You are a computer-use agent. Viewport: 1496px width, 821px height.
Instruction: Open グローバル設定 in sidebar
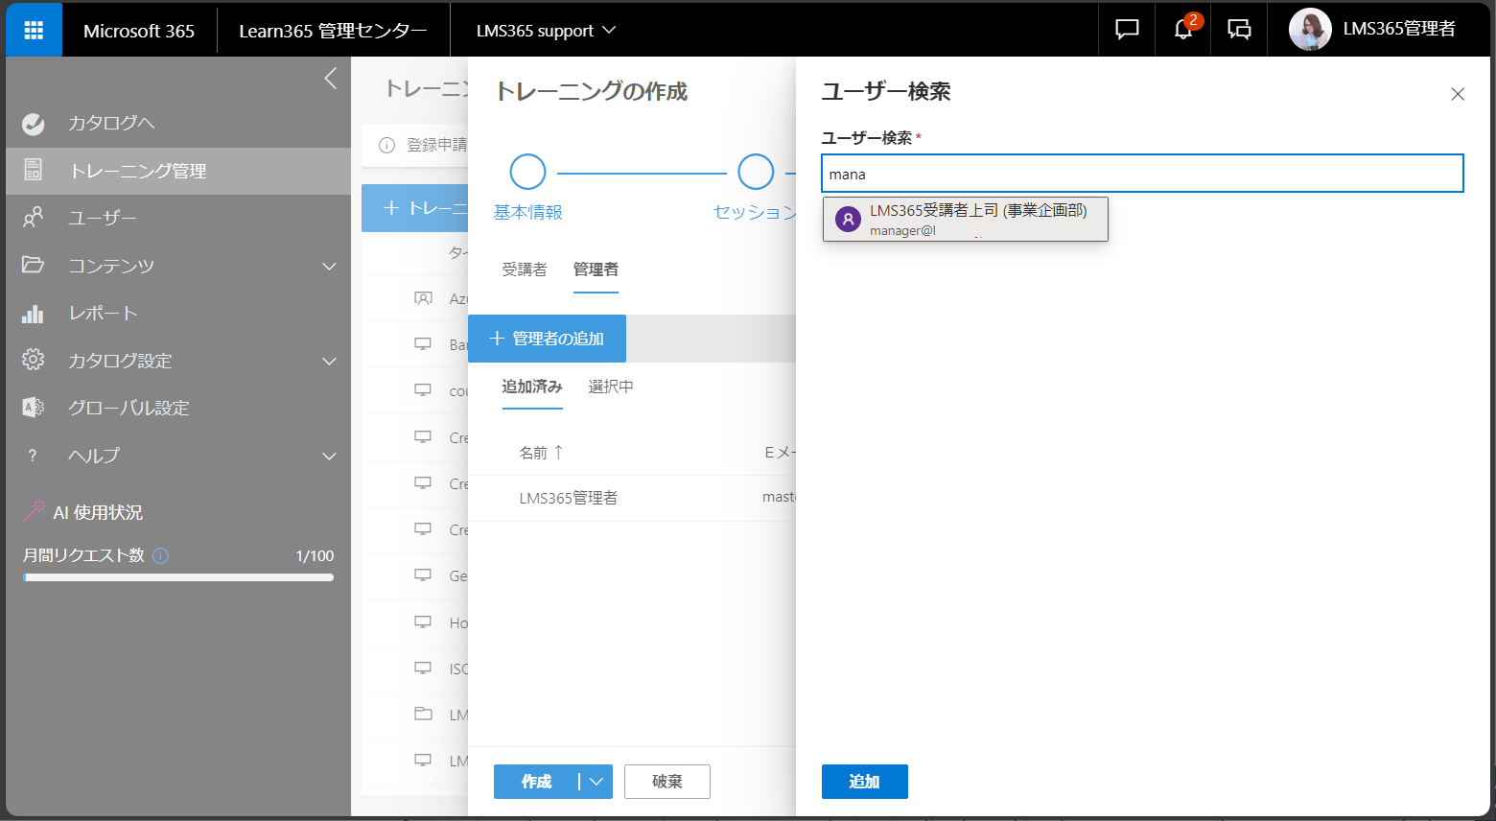(129, 408)
